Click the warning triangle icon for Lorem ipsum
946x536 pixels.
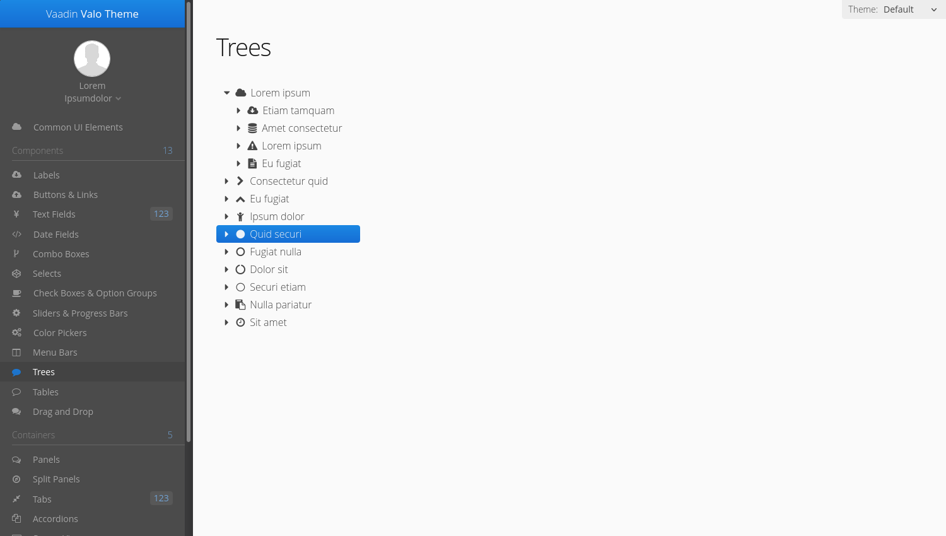(252, 146)
